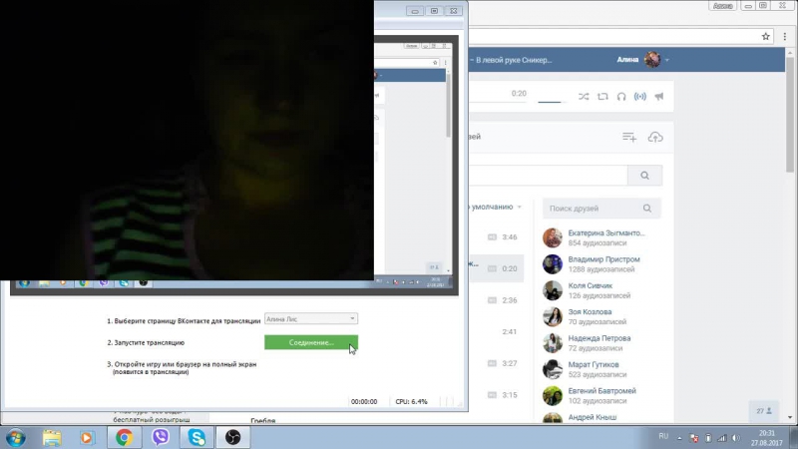Screen dimensions: 798x449
Task: Show hidden tray icons arrow
Action: click(679, 438)
